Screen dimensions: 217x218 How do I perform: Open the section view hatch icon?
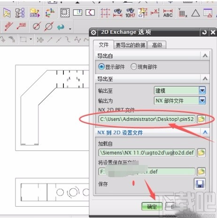(65, 13)
